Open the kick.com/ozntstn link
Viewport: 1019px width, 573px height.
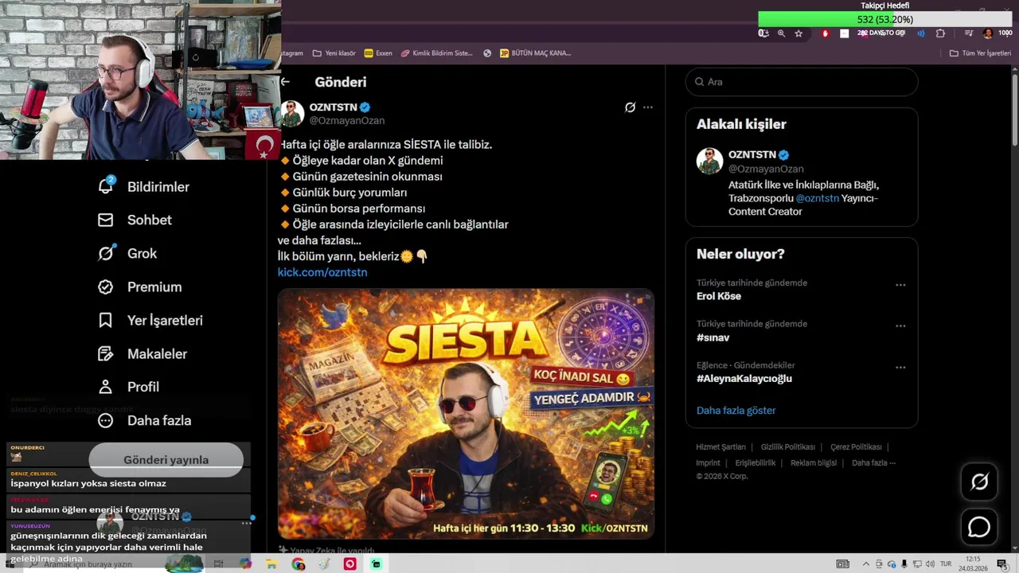coord(322,272)
